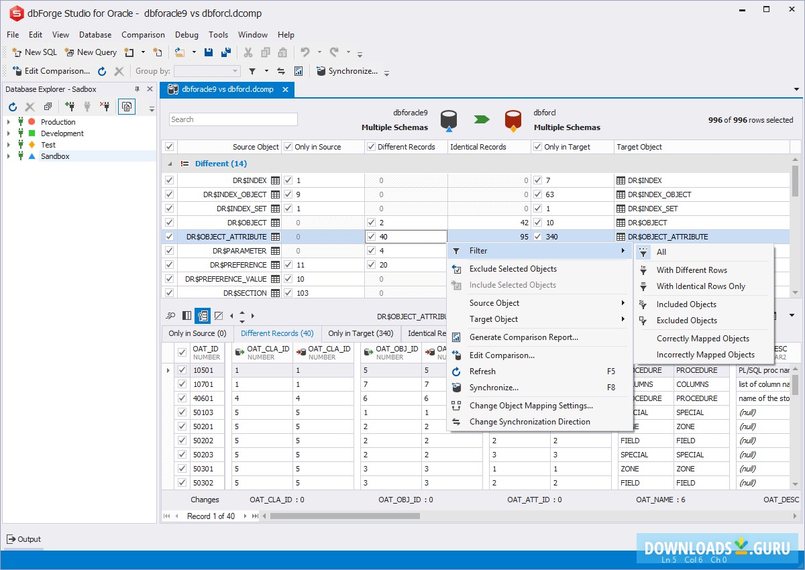
Task: Collapse the Different (14) group
Action: click(171, 163)
